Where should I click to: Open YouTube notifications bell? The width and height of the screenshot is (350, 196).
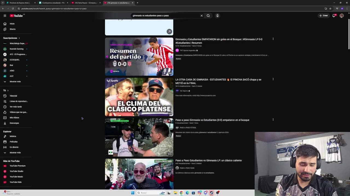[x=334, y=16]
